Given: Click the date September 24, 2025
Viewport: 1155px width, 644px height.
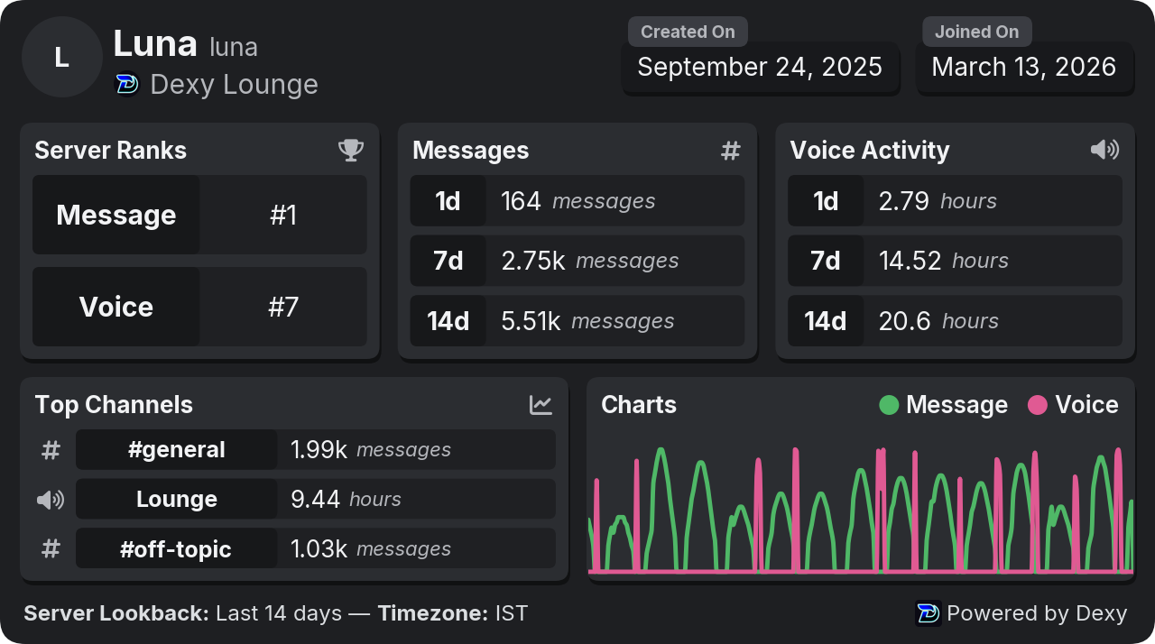Looking at the screenshot, I should point(760,67).
